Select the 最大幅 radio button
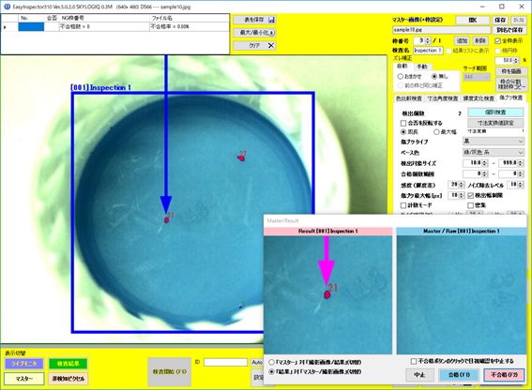 (436, 131)
